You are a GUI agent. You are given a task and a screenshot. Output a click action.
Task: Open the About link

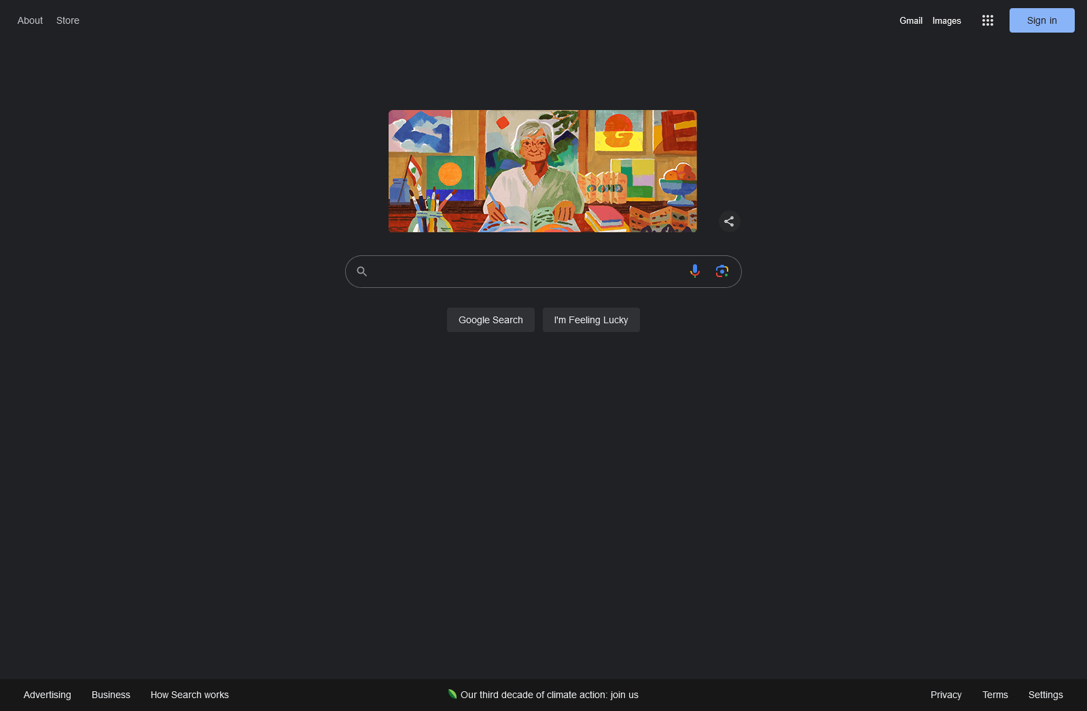(x=30, y=20)
